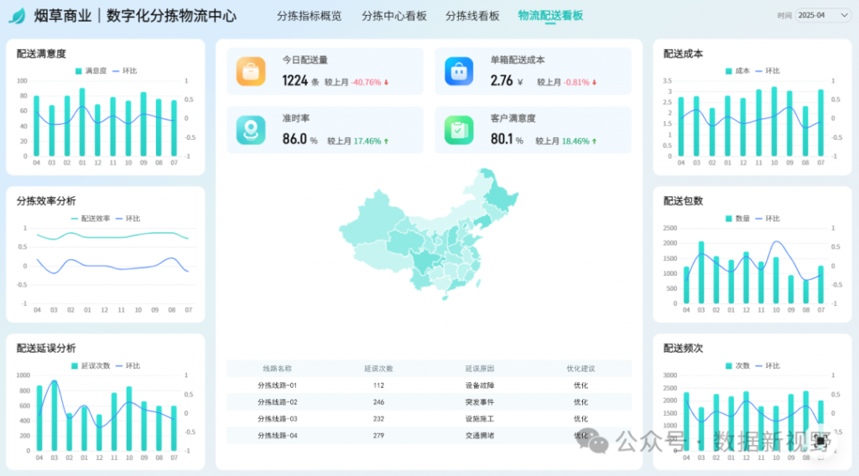
Task: Click the green clipboard icon for 客户满意度
Action: pos(459,130)
